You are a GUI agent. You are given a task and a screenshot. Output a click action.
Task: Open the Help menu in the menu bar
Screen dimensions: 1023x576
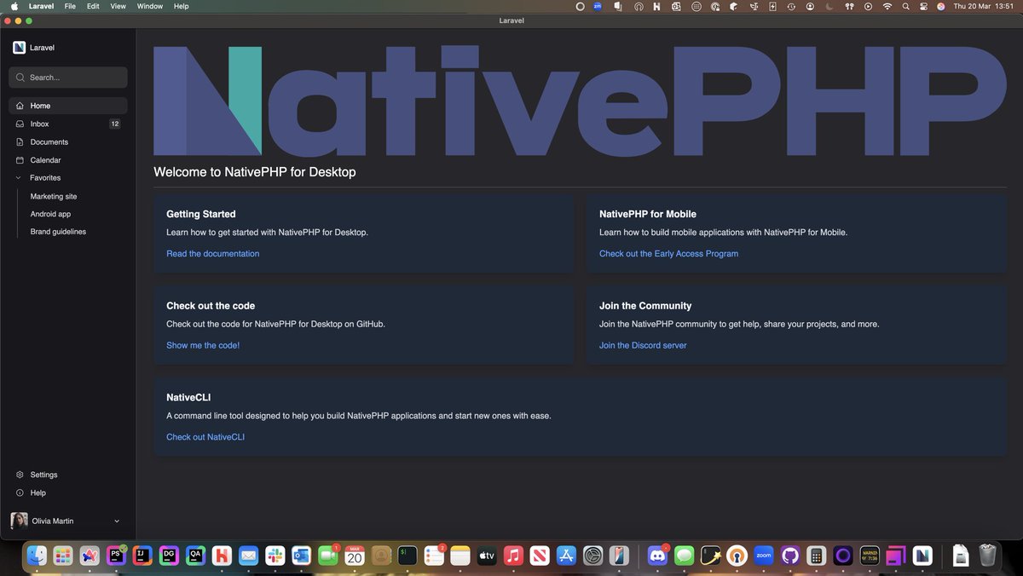pyautogui.click(x=182, y=6)
